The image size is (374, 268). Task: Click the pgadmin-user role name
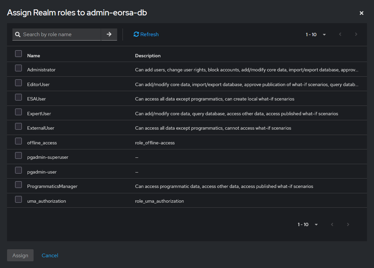(x=42, y=172)
